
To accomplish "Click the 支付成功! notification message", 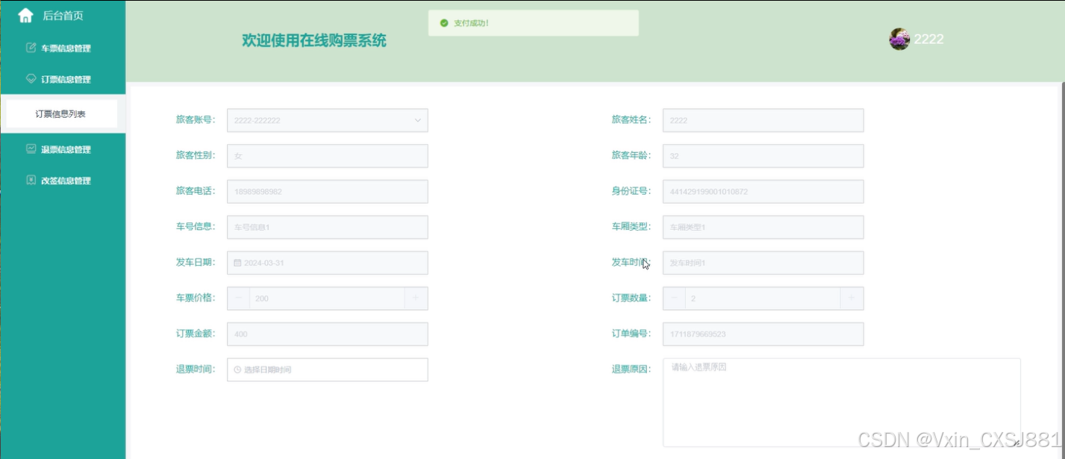I will [471, 23].
